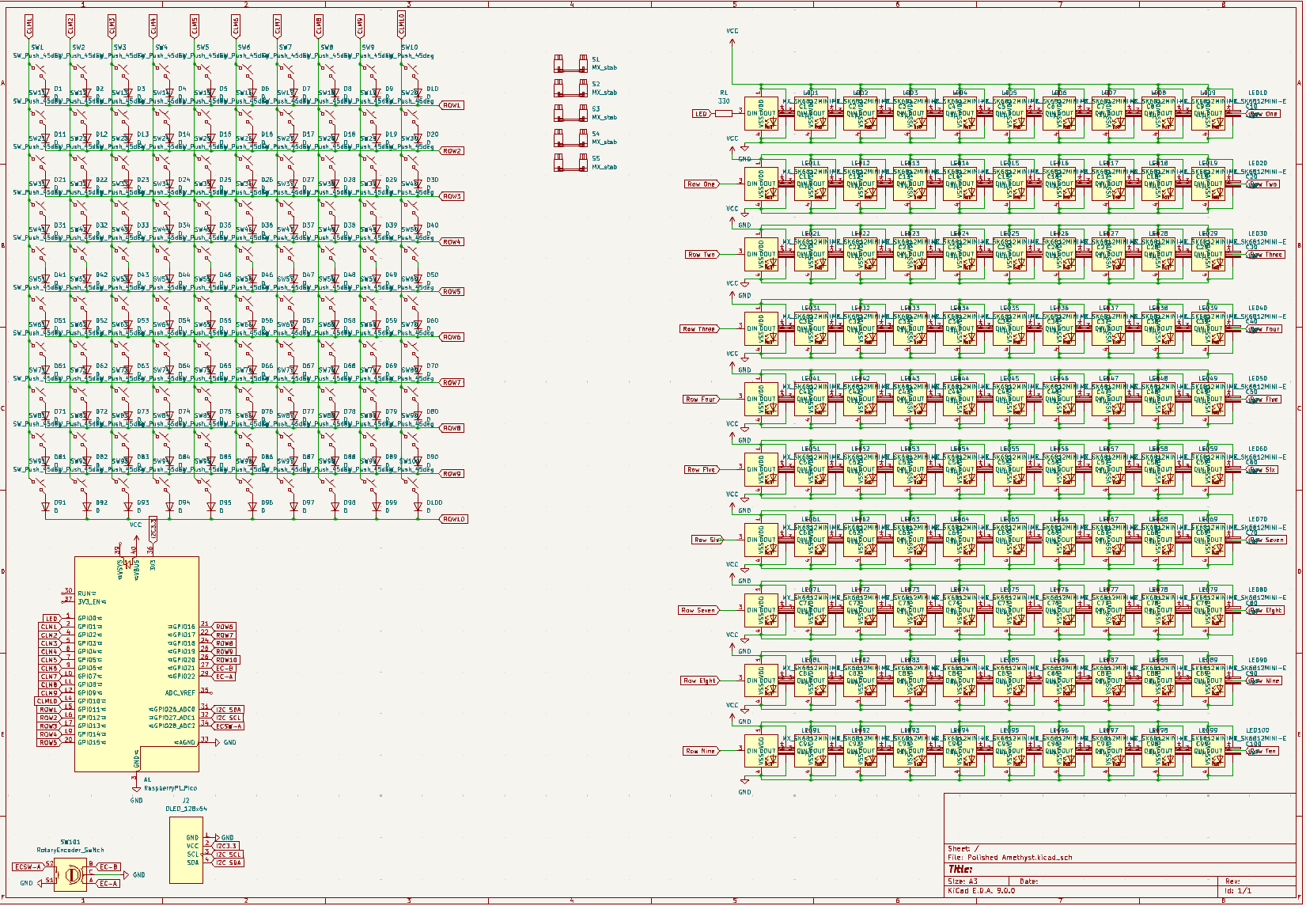Click the ROW10 label below the switch matrix

point(453,519)
